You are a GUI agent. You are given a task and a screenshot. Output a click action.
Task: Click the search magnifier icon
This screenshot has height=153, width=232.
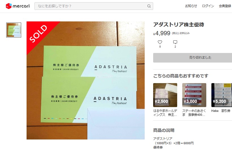149,6
